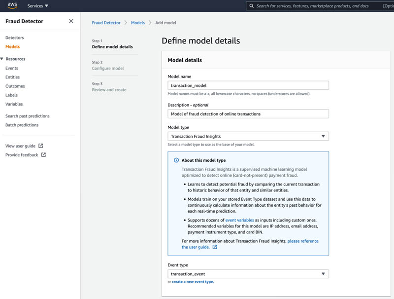This screenshot has height=299, width=394.
Task: Click the external link icon next to Provide feedback
Action: (43, 155)
